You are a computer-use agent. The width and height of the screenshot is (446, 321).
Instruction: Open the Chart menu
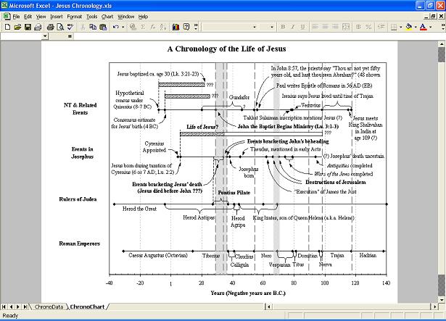pos(107,17)
